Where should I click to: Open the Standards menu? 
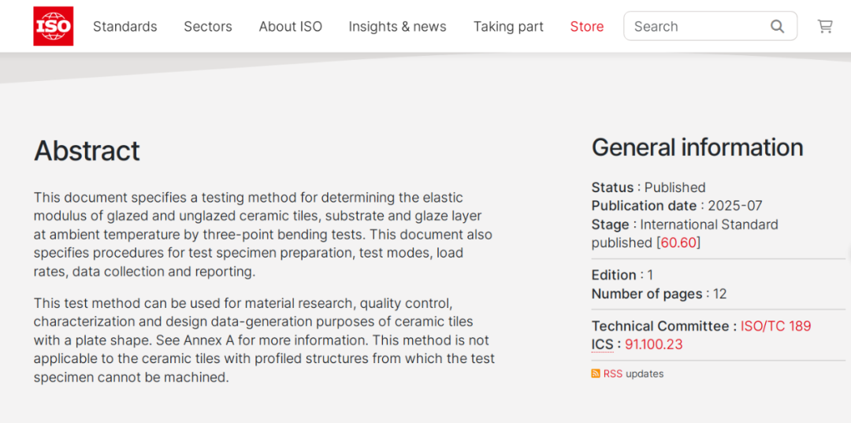pos(124,27)
